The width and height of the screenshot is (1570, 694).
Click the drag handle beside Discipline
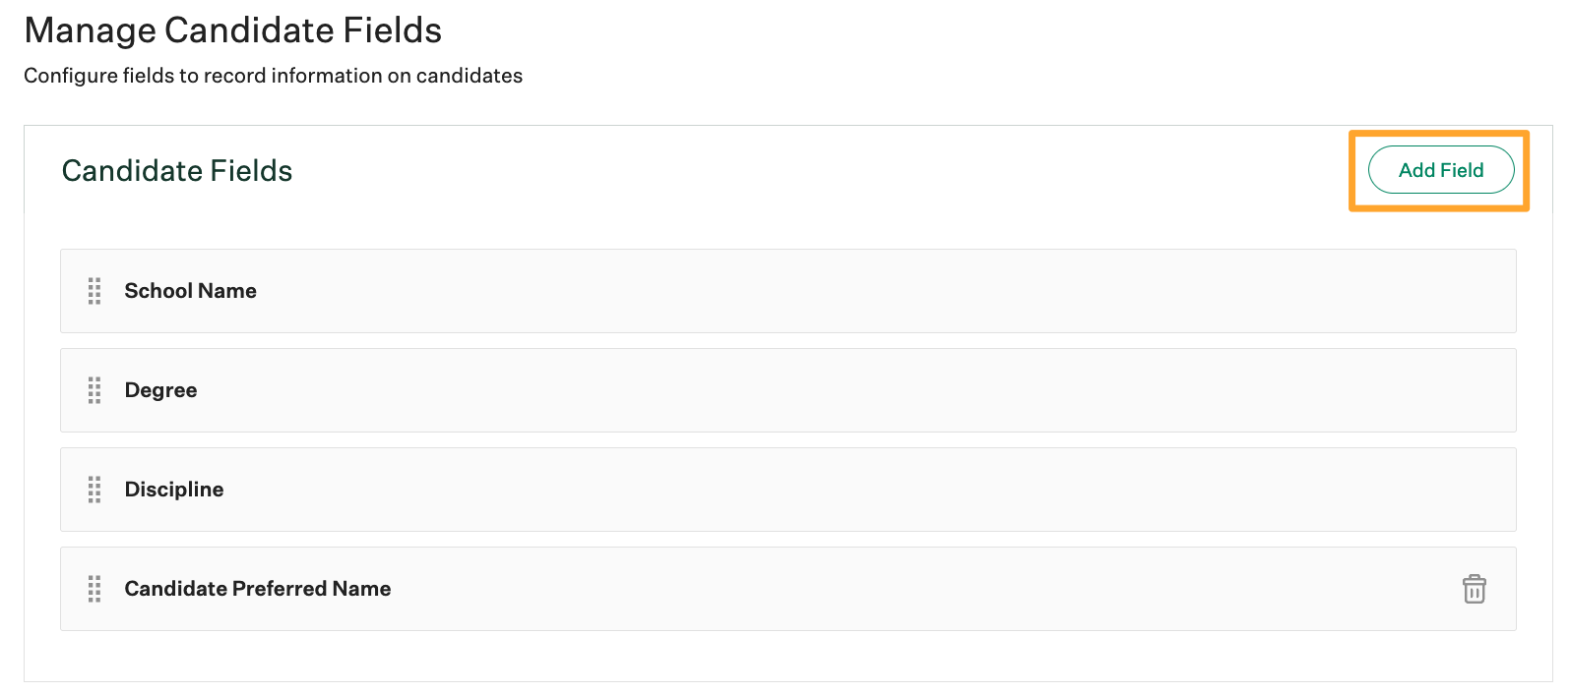click(94, 490)
